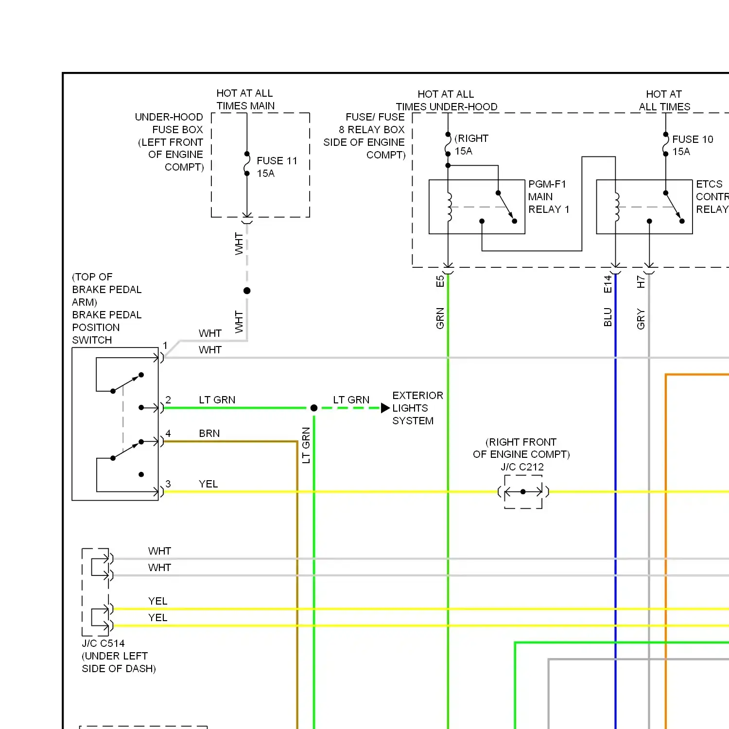
Task: Click the 'EXTERIOR LIGHTS SYSTEM' reference text
Action: (x=418, y=408)
